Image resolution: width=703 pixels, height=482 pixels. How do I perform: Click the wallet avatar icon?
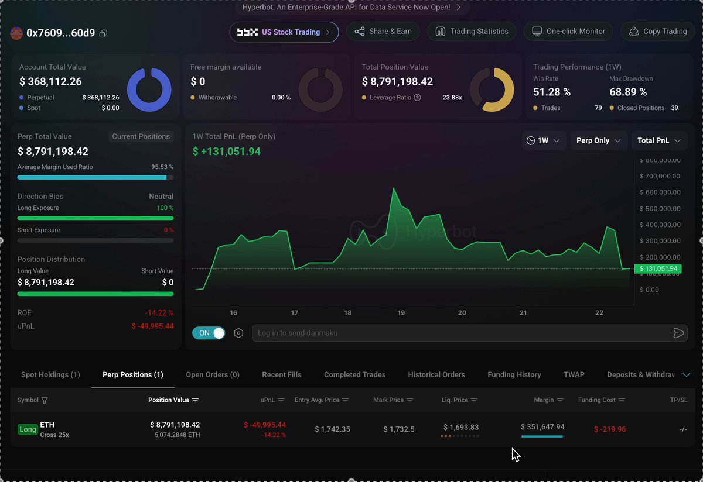16,33
